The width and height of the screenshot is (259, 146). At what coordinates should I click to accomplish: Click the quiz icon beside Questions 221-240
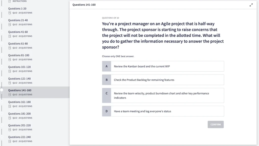click(9, 141)
